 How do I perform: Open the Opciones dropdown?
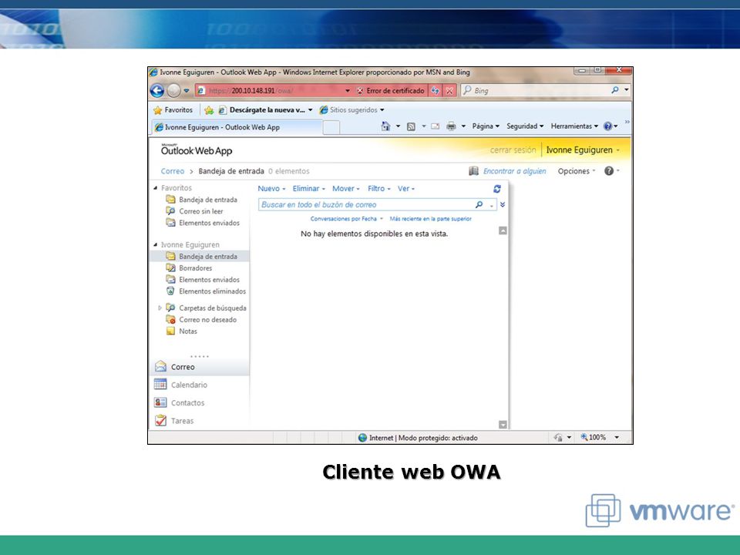click(x=577, y=171)
